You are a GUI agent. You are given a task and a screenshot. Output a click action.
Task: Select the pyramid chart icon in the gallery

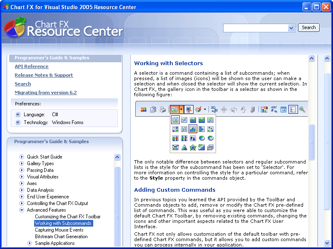coord(184,147)
